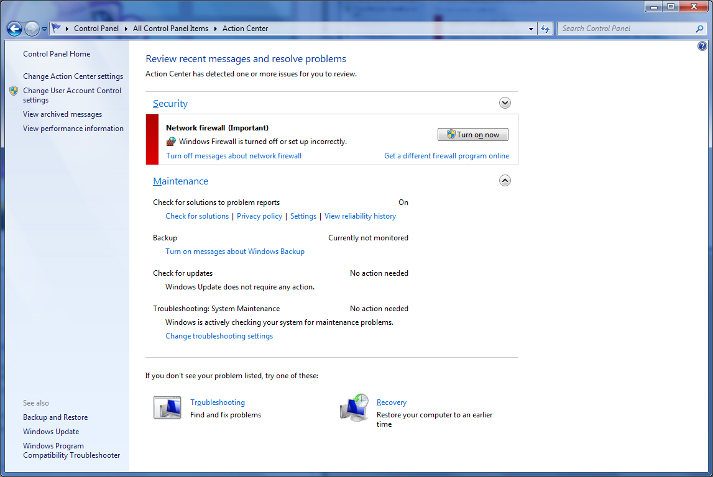Click the Back navigation arrow
Image resolution: width=713 pixels, height=477 pixels.
pos(14,29)
